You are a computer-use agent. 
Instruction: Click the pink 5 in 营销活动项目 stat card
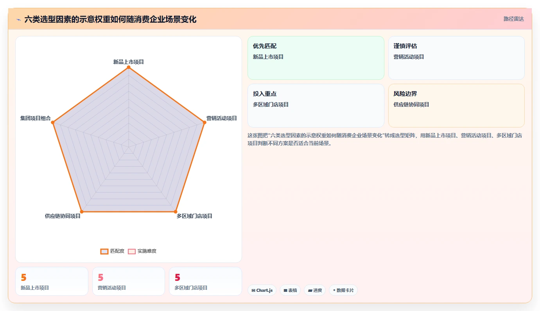(x=100, y=277)
